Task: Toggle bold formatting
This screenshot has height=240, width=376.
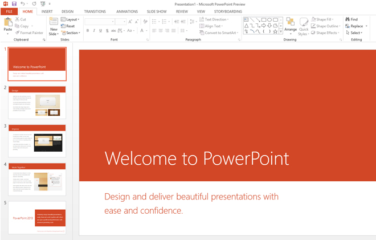Action: [x=88, y=30]
